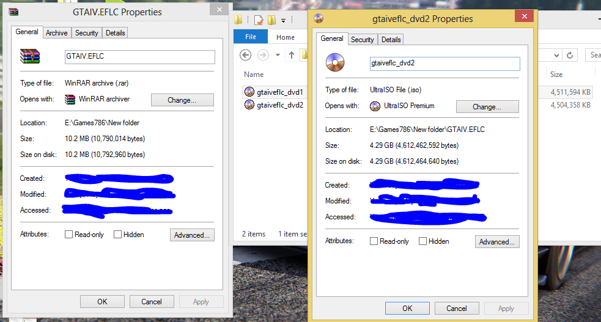
Task: Click the E:\Games786\New folder location text
Action: tap(102, 123)
